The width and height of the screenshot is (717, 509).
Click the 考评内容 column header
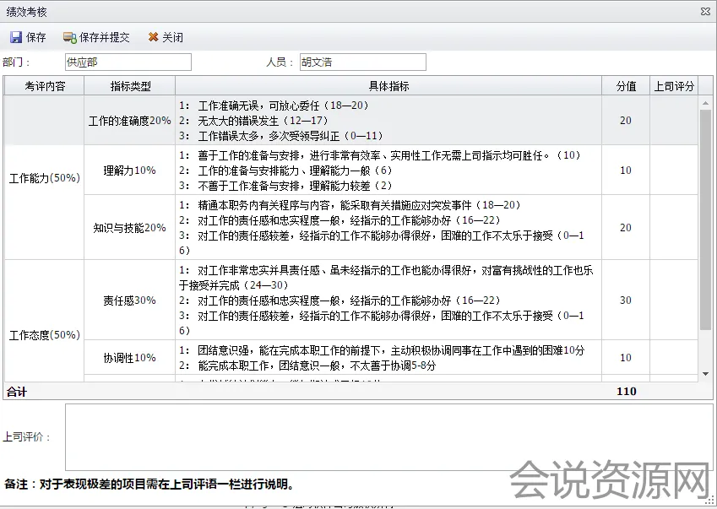(x=44, y=86)
